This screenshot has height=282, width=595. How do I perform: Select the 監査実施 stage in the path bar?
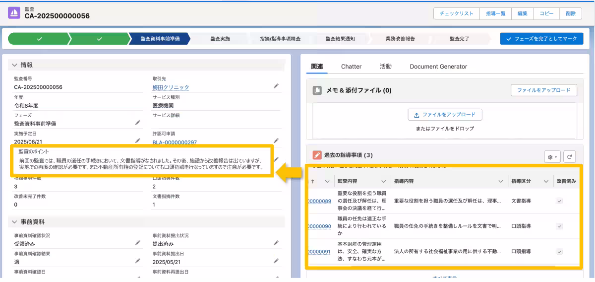(220, 39)
